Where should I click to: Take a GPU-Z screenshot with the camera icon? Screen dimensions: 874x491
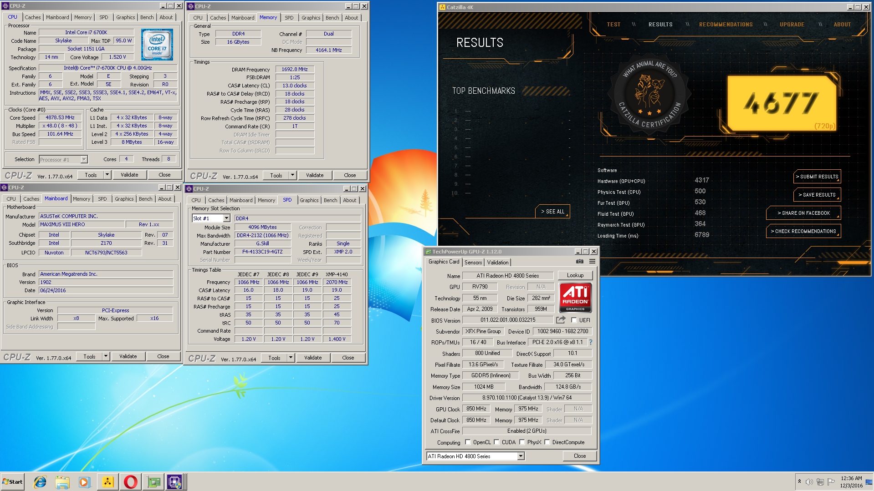point(579,262)
